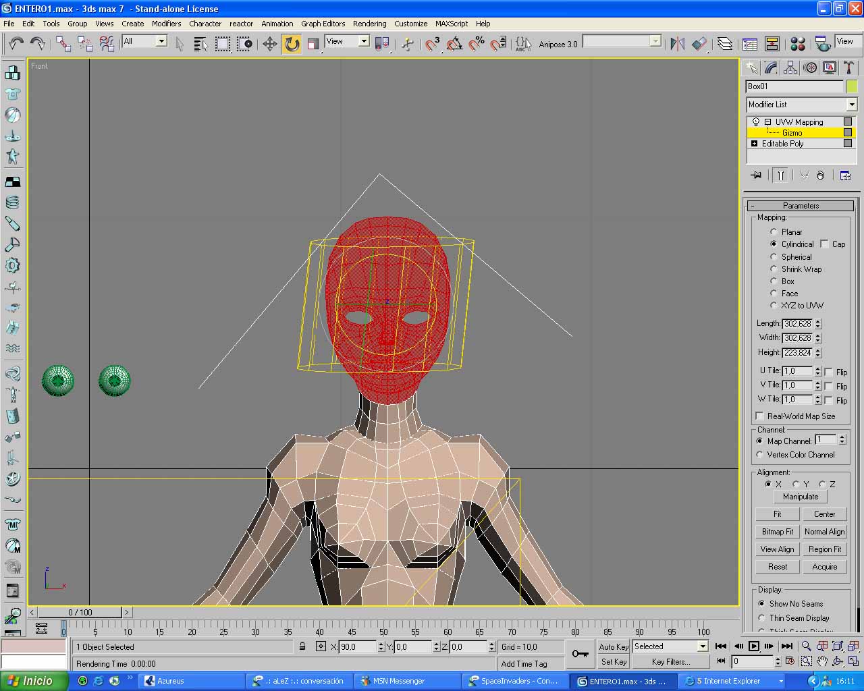Image resolution: width=864 pixels, height=691 pixels.
Task: Tick the Flip checkbox for U Tile
Action: (828, 372)
